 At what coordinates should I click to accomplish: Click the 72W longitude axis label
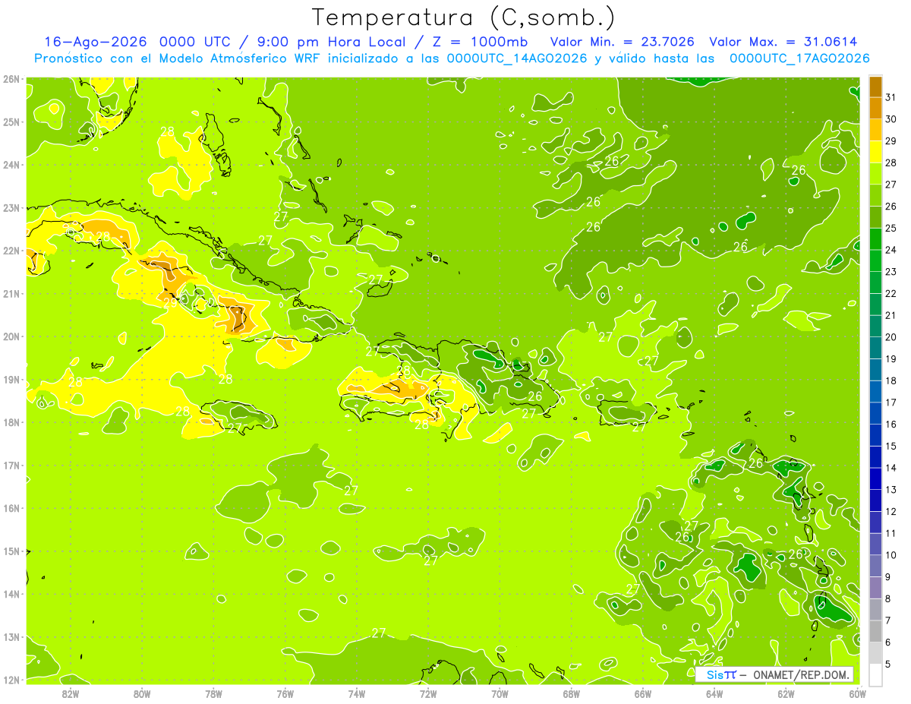pos(428,694)
